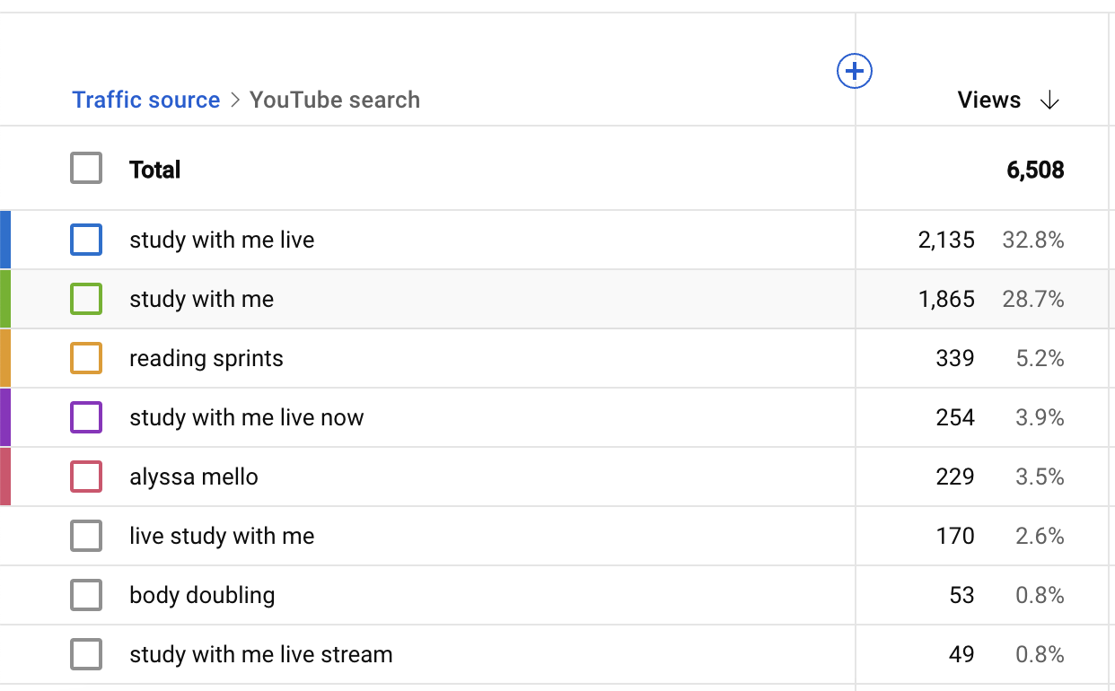Click the 'body doubling' search term
This screenshot has height=691, width=1115.
[202, 596]
